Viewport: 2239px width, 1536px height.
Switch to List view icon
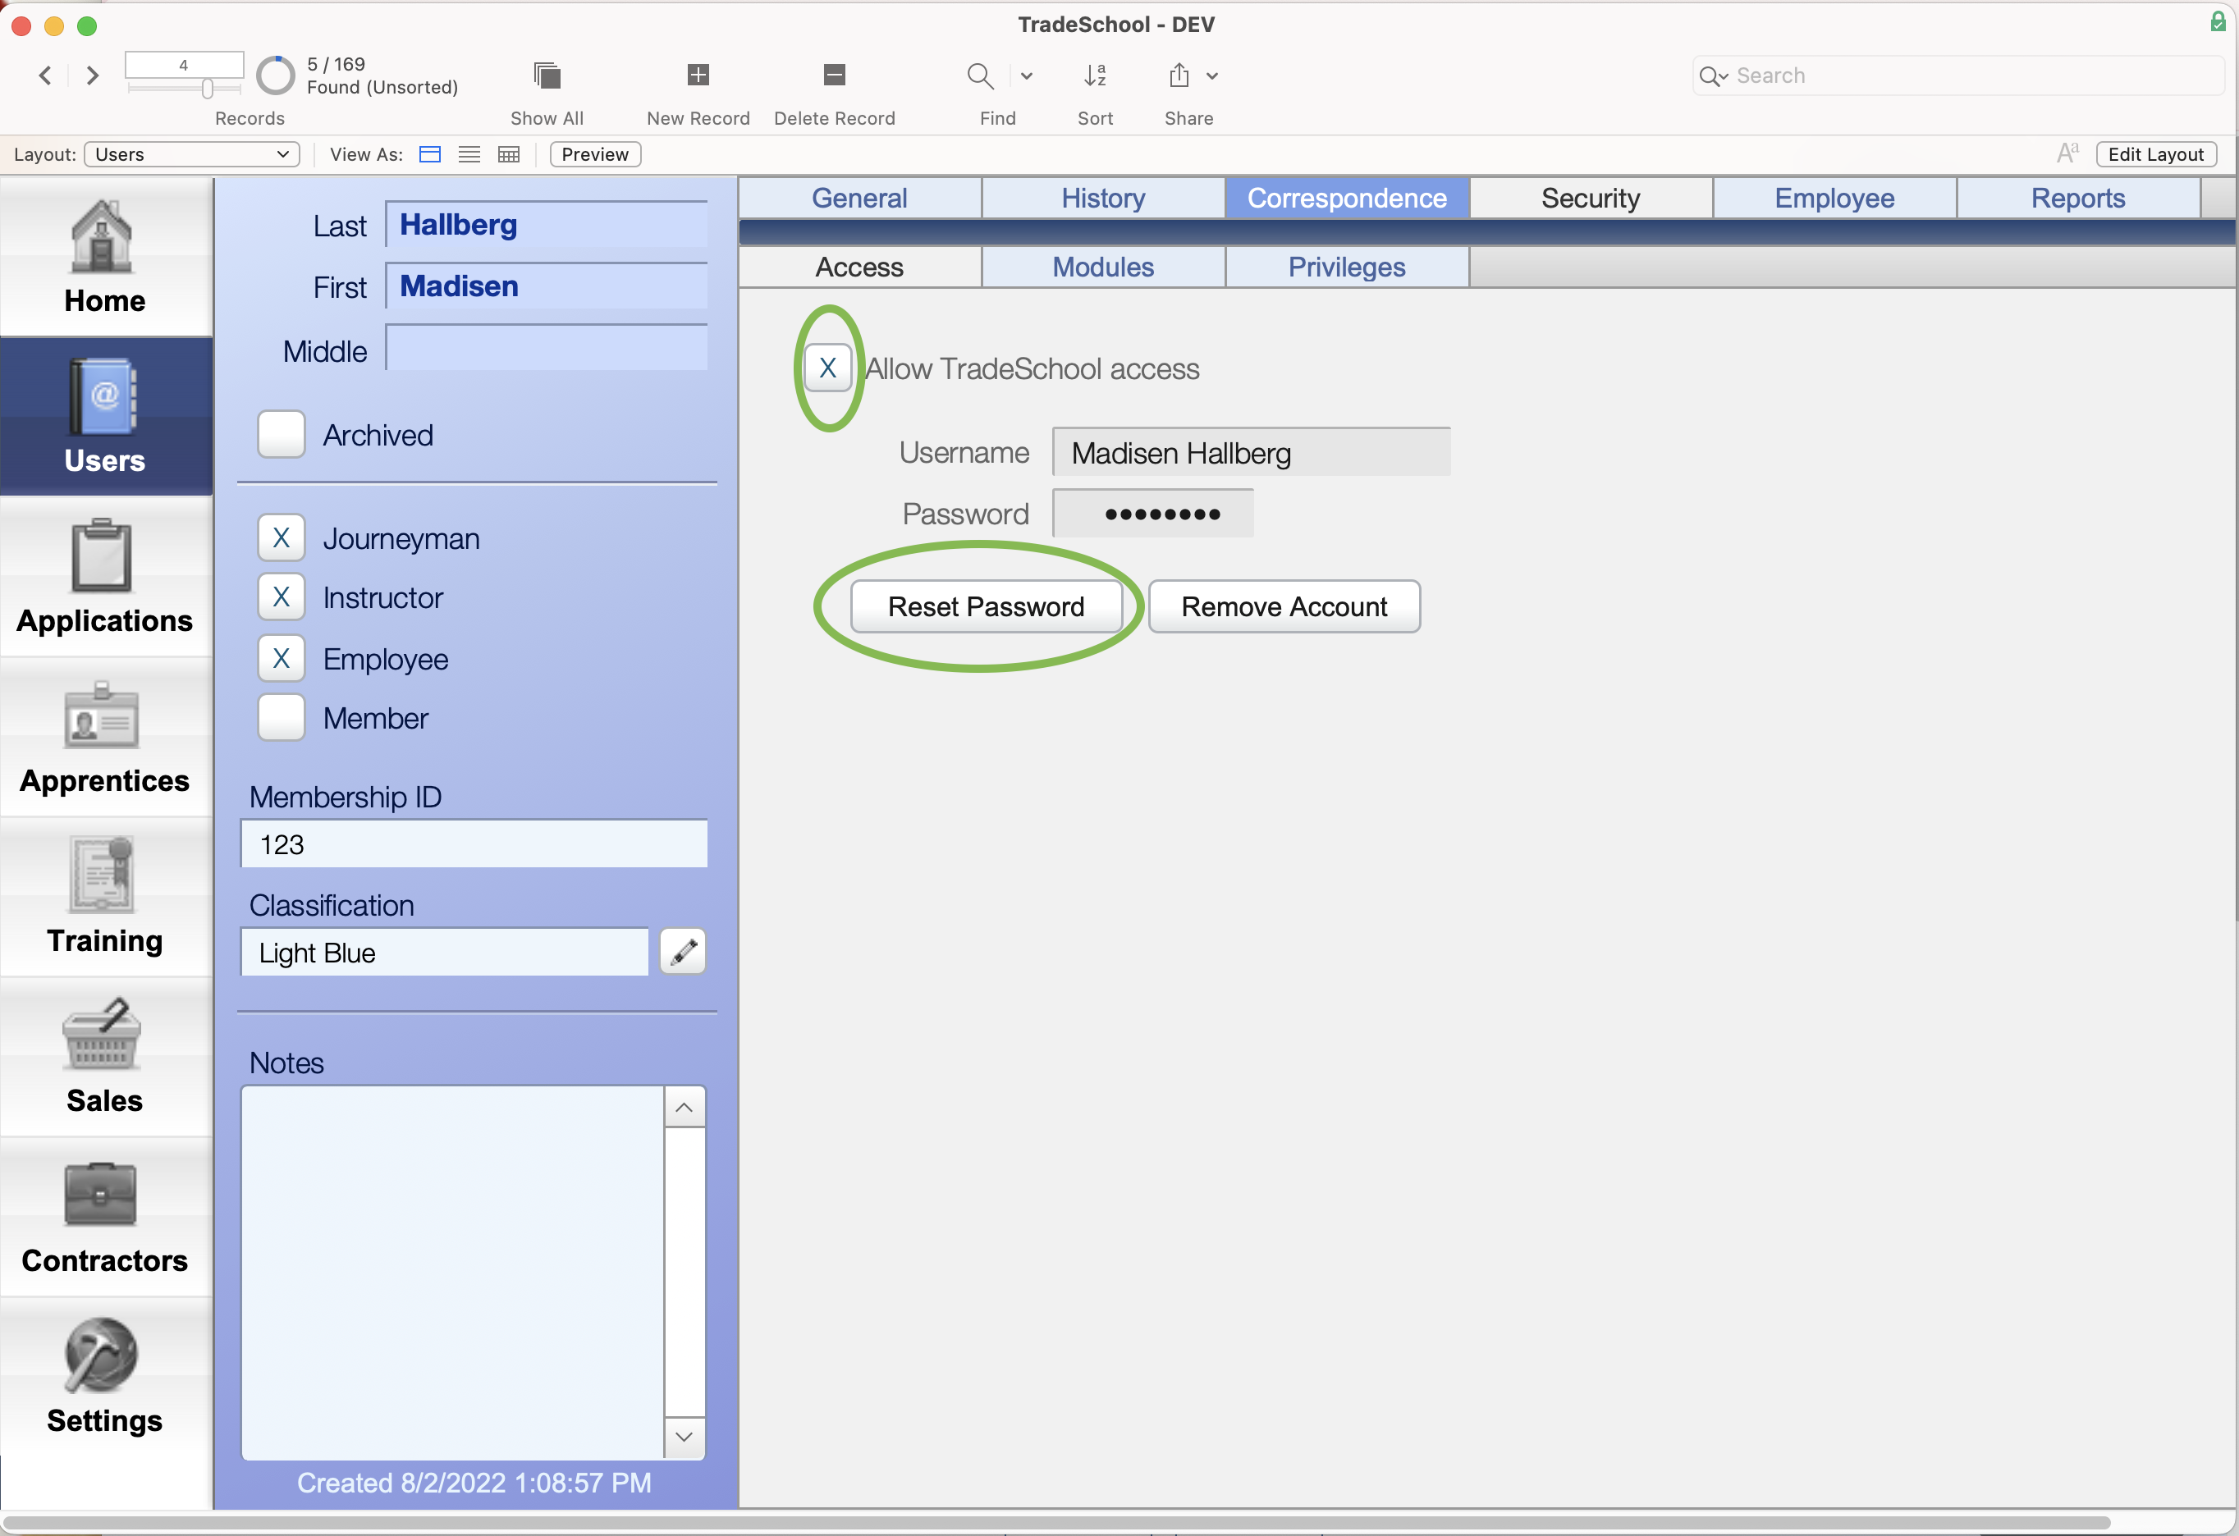point(469,154)
